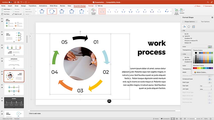Select the Effects pentagon icon in Format Shape

[x=189, y=26]
